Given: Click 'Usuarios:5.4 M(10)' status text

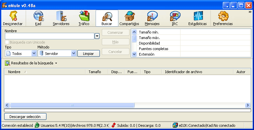Looking at the screenshot, I should click(56, 125).
